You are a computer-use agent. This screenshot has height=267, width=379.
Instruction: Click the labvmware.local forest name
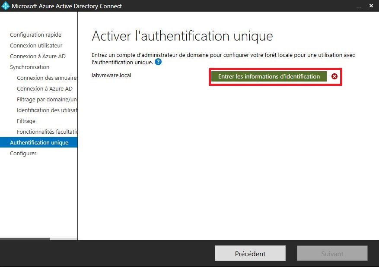[111, 75]
